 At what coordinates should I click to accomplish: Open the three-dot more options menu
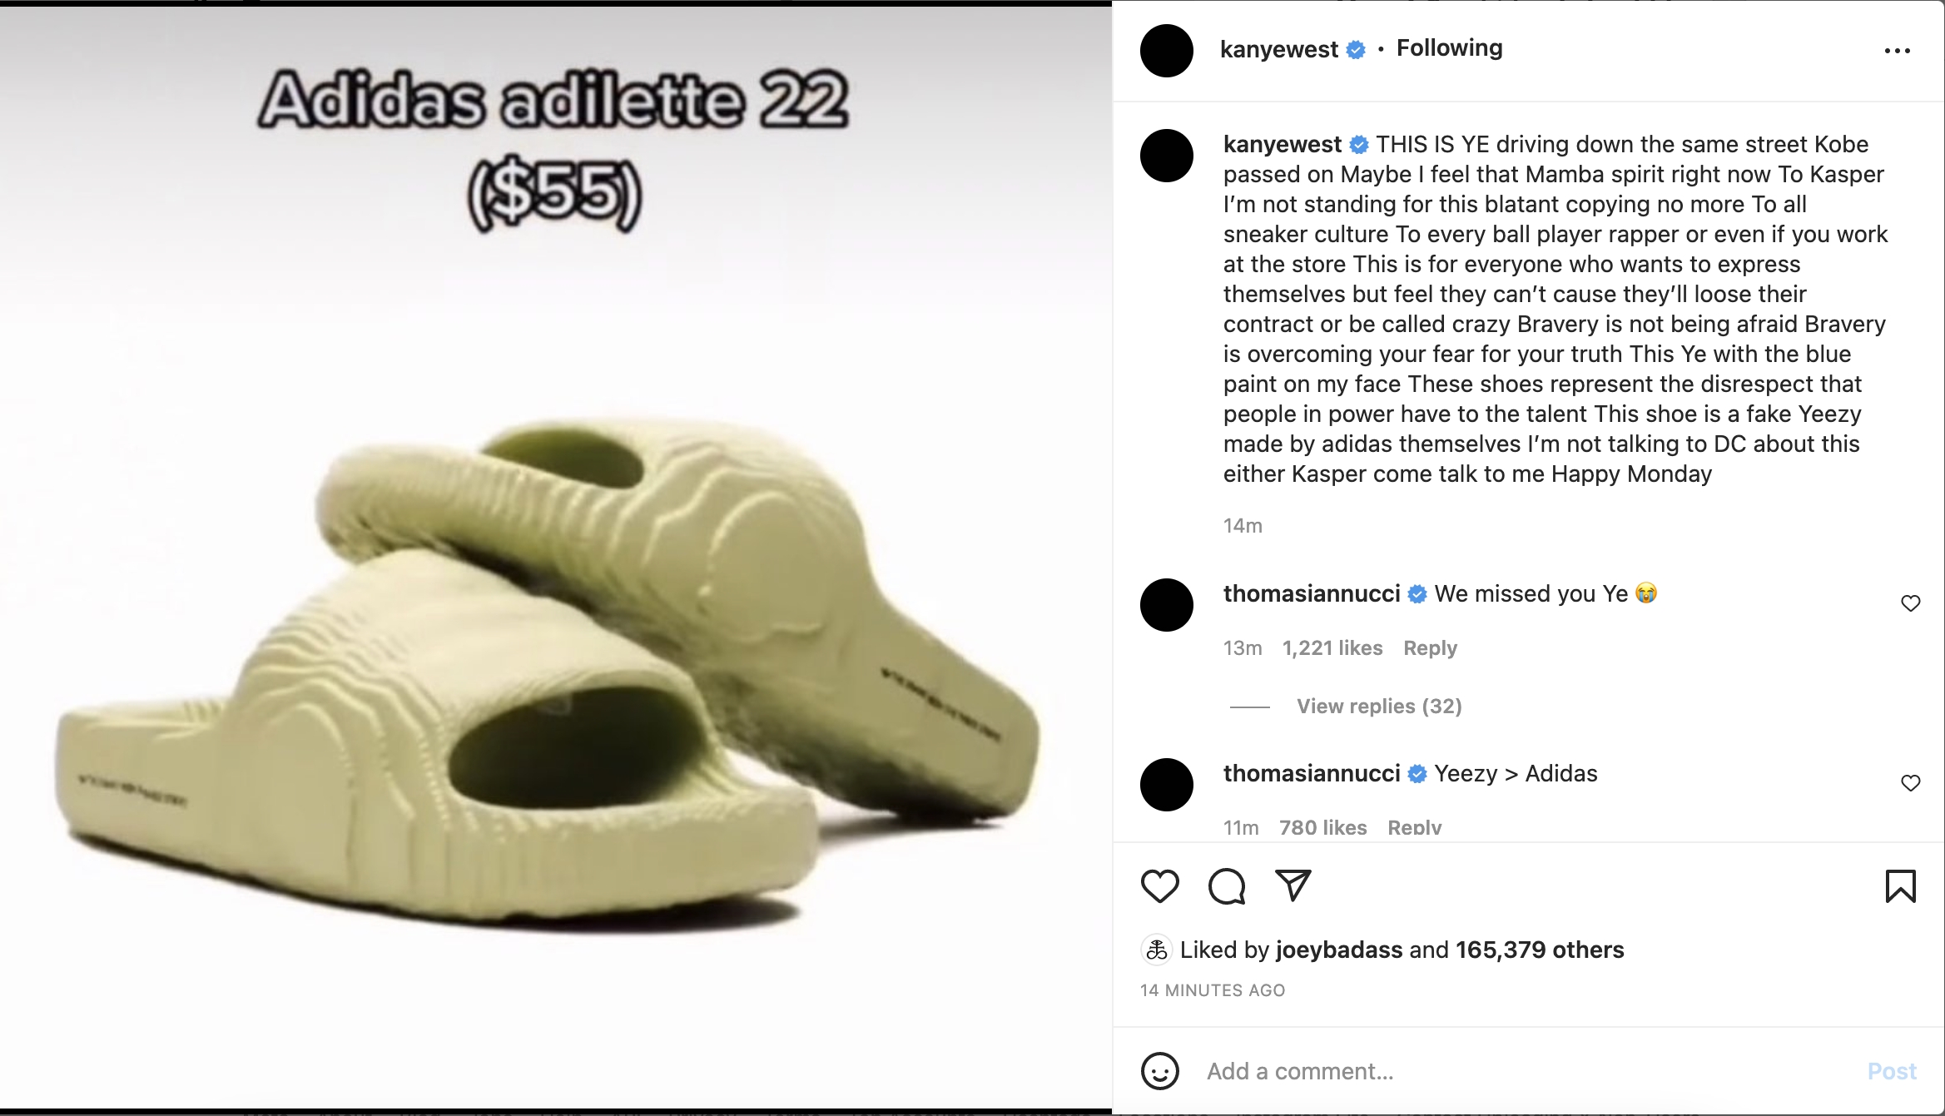1897,51
